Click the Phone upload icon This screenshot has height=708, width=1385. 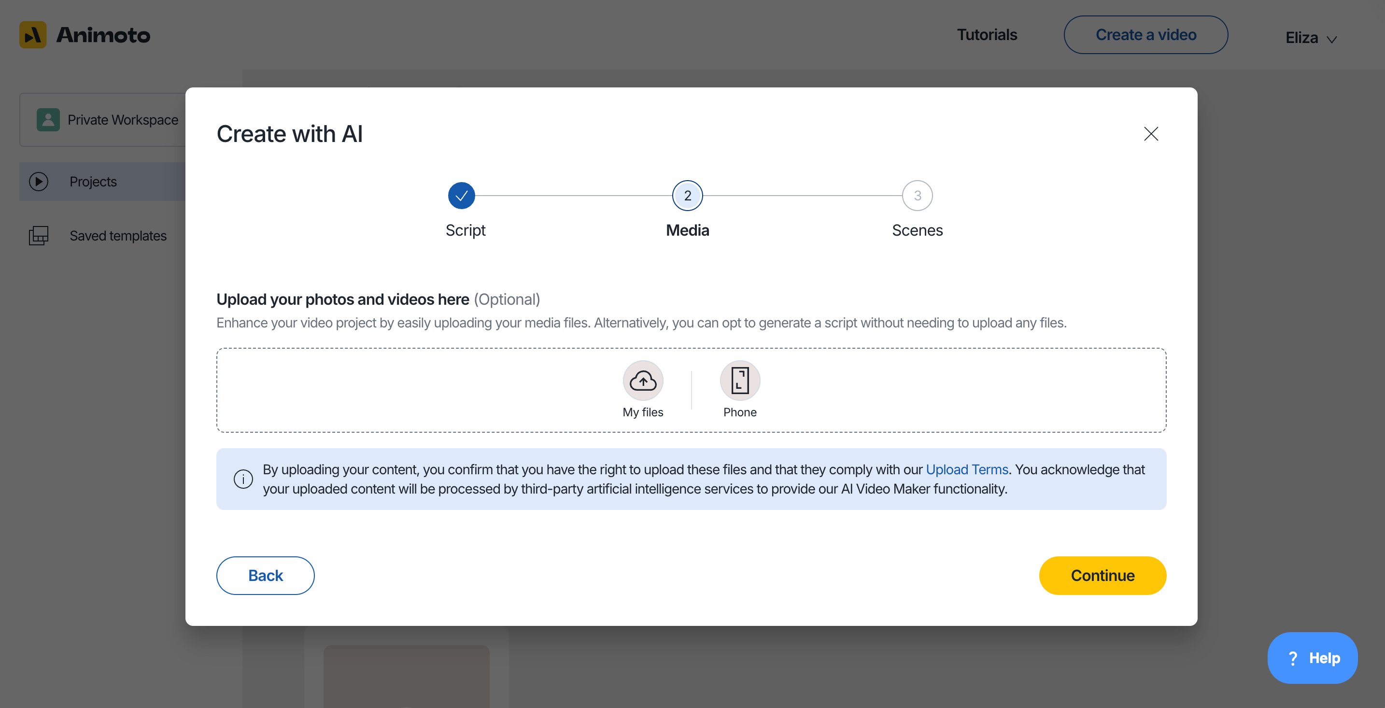740,381
